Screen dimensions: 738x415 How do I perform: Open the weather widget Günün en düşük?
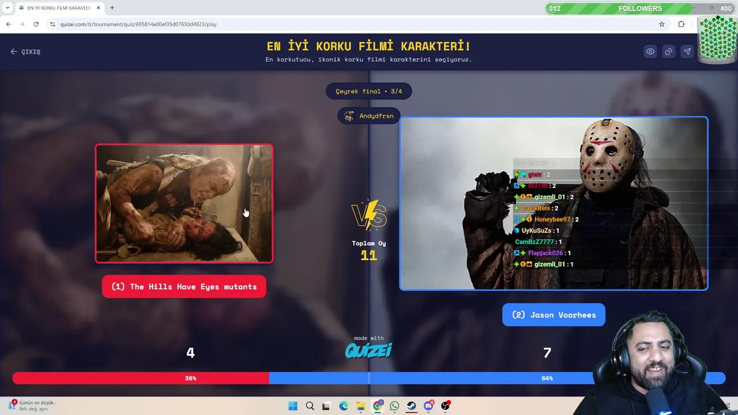(x=32, y=406)
